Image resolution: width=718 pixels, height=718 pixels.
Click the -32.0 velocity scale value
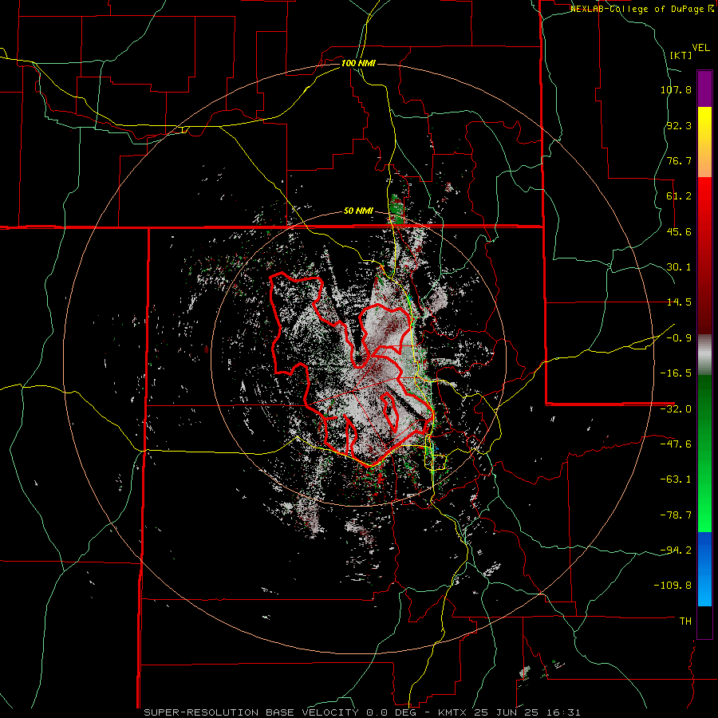coord(676,409)
